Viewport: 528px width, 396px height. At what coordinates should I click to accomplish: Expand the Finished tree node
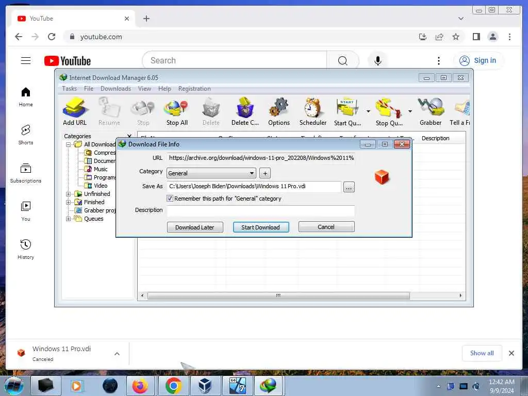point(69,202)
